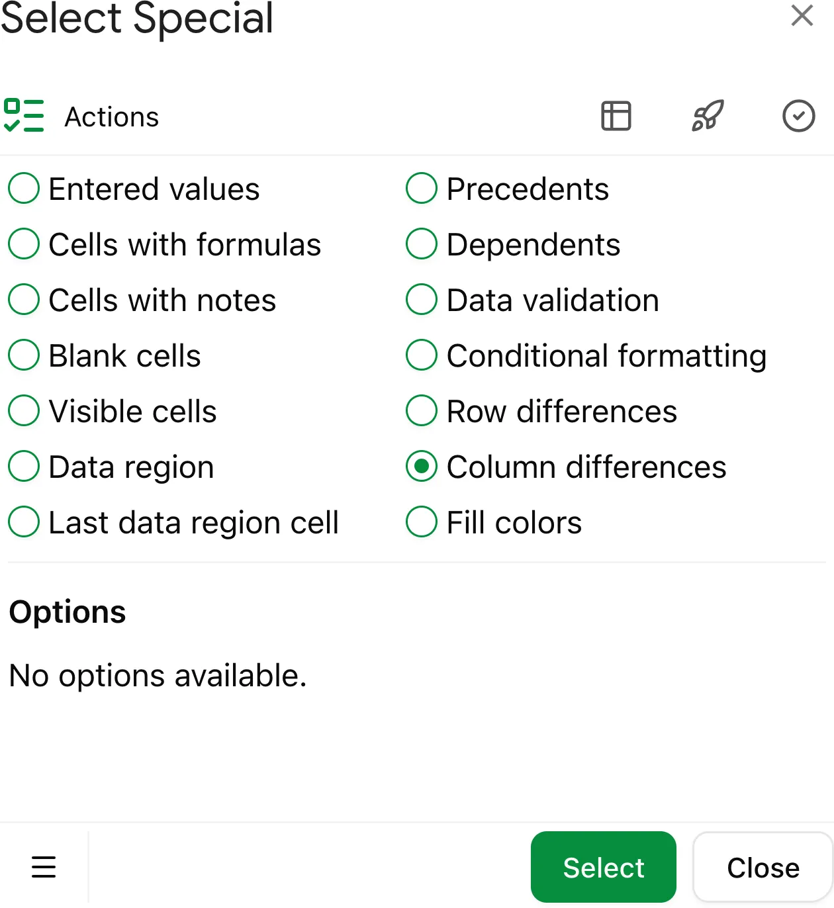Click the Actions checklist icon
Screen dimensions: 834x908
[24, 116]
